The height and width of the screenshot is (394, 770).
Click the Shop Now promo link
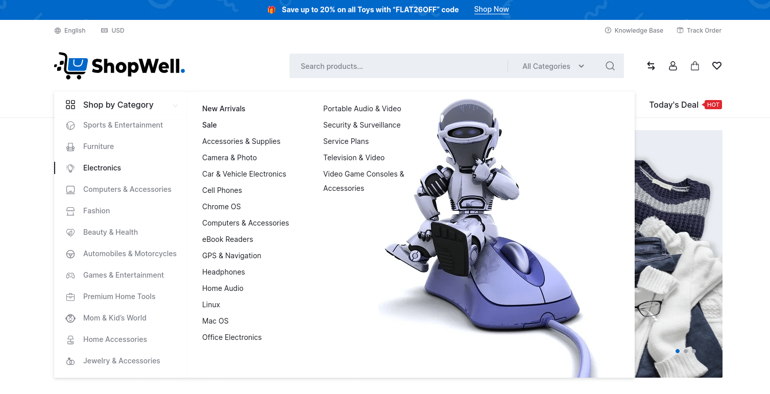pyautogui.click(x=491, y=9)
